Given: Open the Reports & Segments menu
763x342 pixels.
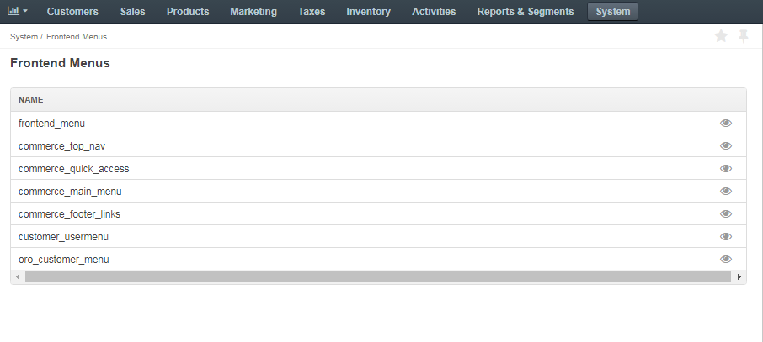Looking at the screenshot, I should tap(525, 12).
